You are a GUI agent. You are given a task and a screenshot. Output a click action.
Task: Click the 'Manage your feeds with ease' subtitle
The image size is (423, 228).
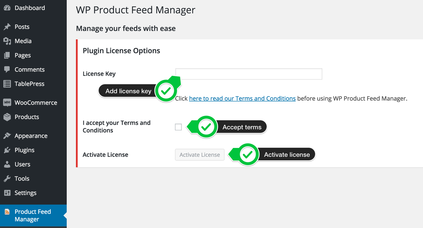[126, 29]
